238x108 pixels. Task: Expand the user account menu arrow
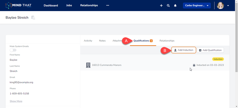pyautogui.click(x=228, y=5)
